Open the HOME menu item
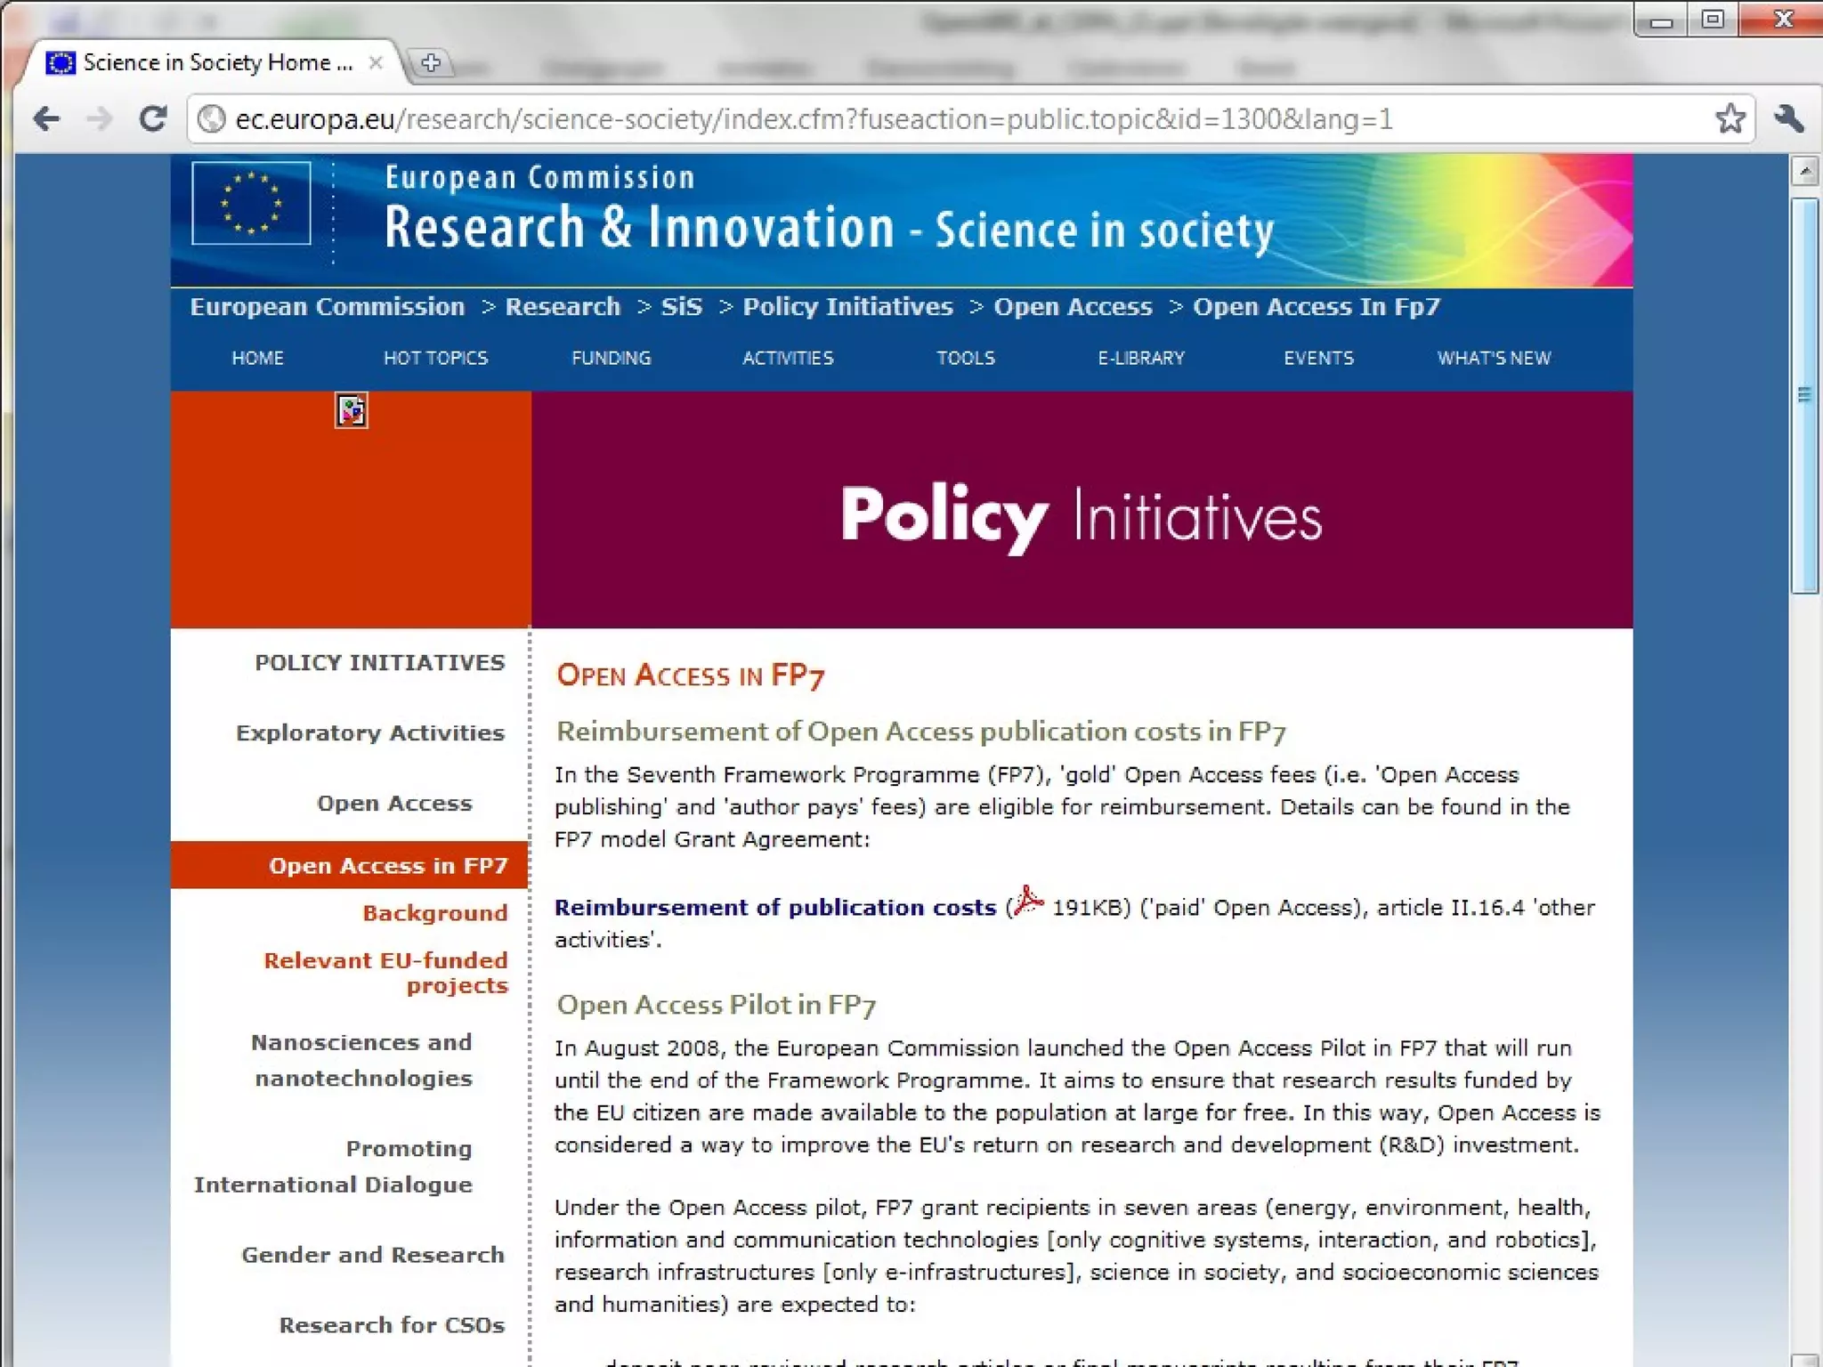The height and width of the screenshot is (1367, 1823). click(258, 358)
